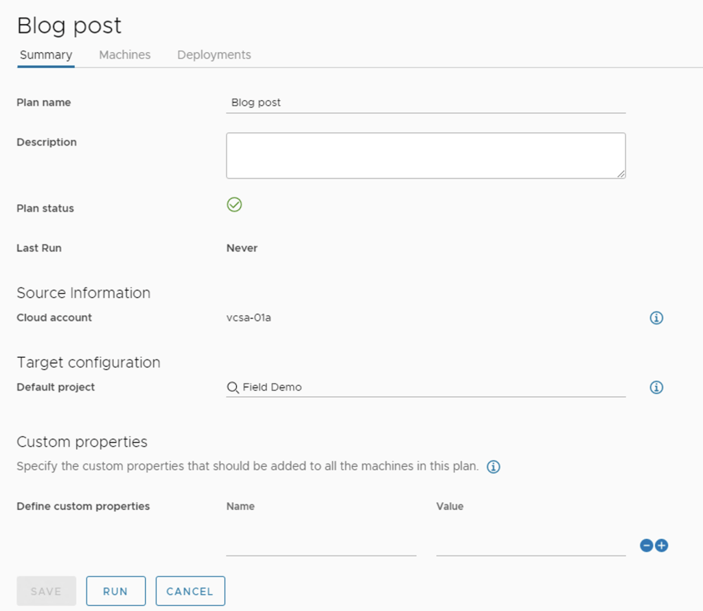Click the green plan status checkmark icon
This screenshot has width=703, height=611.
point(234,205)
